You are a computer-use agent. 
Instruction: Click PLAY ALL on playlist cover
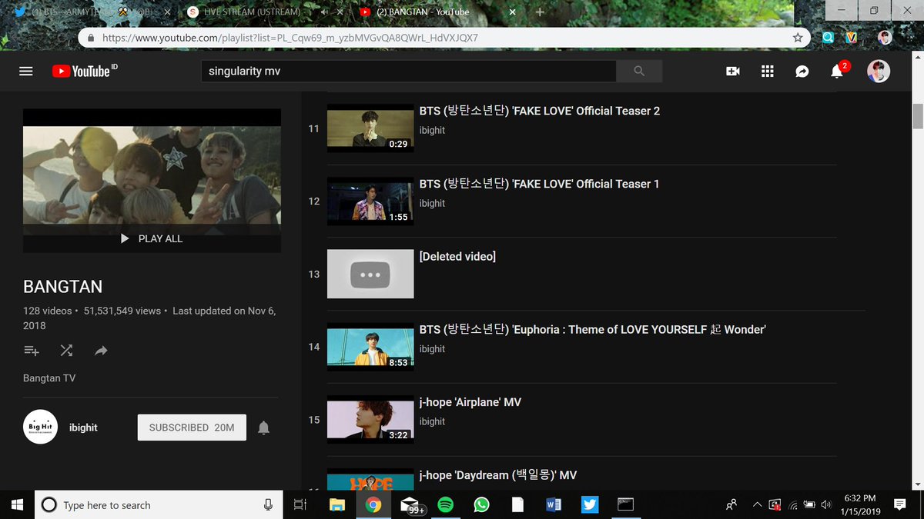[x=152, y=238]
